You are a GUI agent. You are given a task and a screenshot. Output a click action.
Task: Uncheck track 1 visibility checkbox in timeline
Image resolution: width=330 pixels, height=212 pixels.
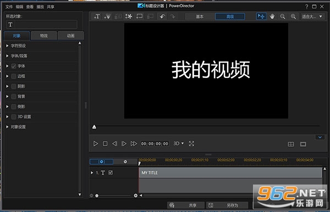point(111,172)
